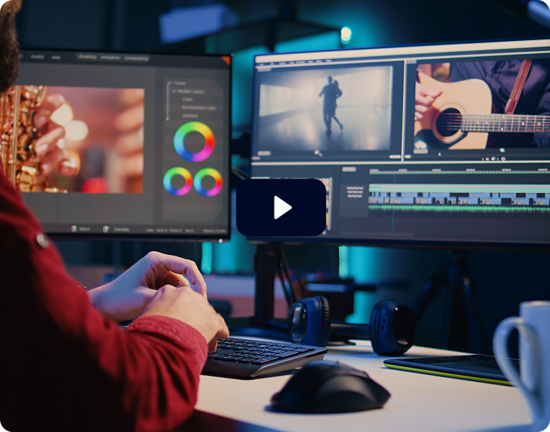Click the white play button overlay

(x=281, y=207)
